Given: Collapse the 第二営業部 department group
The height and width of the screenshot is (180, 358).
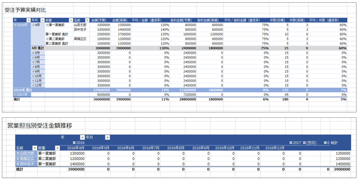Looking at the screenshot, I should [x=47, y=39].
